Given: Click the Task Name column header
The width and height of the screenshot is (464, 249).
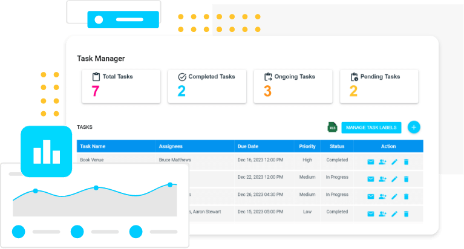Looking at the screenshot, I should pos(93,146).
